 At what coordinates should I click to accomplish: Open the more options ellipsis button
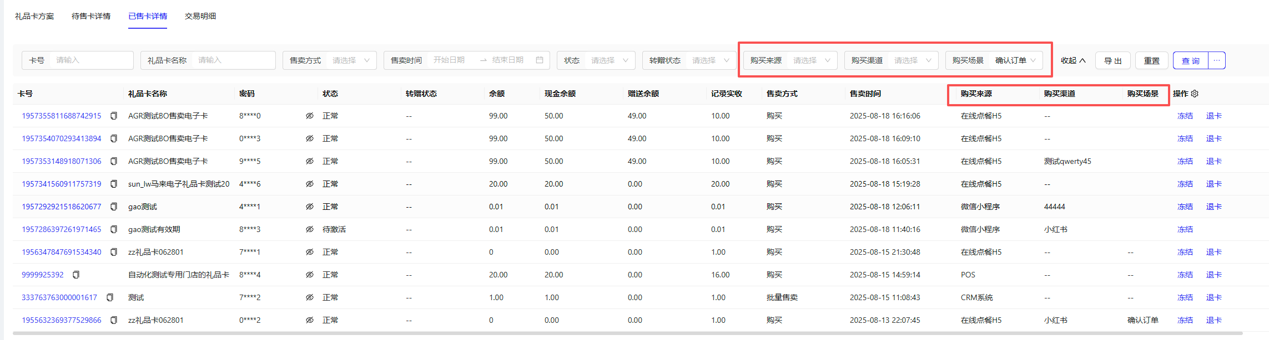(x=1216, y=60)
